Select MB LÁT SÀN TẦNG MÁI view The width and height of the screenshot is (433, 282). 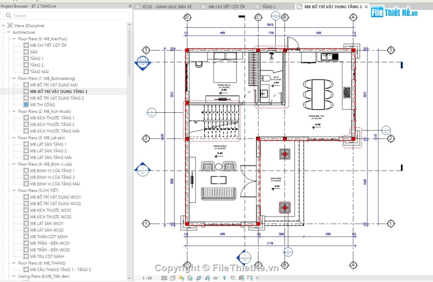[x=51, y=157]
